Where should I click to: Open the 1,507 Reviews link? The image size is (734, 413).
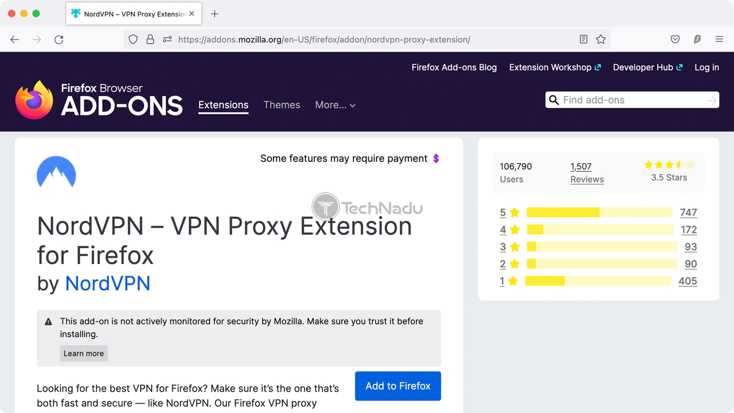(587, 173)
